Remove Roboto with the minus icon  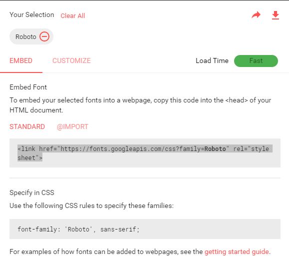44,36
